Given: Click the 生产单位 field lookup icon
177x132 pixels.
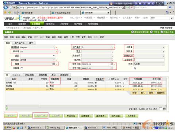Looking at the screenshot, I should coord(112,47).
